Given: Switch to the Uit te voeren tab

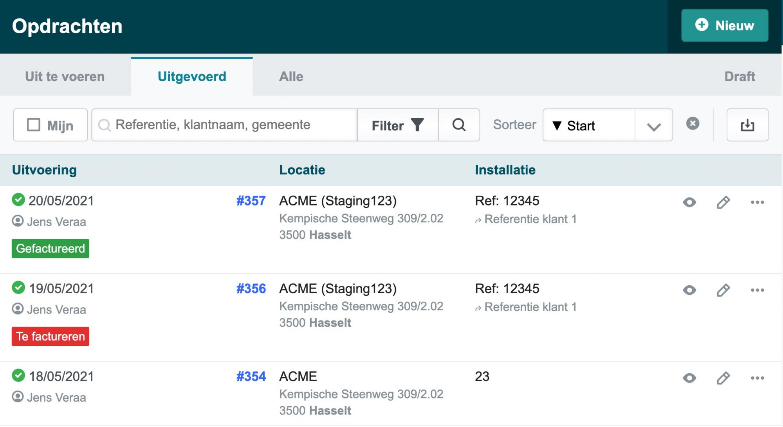Looking at the screenshot, I should click(x=65, y=76).
